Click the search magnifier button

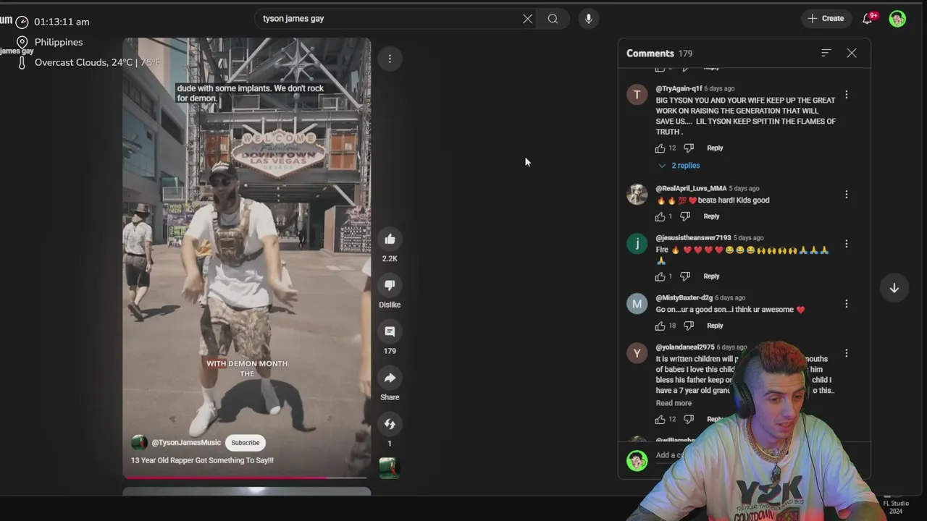click(x=553, y=19)
